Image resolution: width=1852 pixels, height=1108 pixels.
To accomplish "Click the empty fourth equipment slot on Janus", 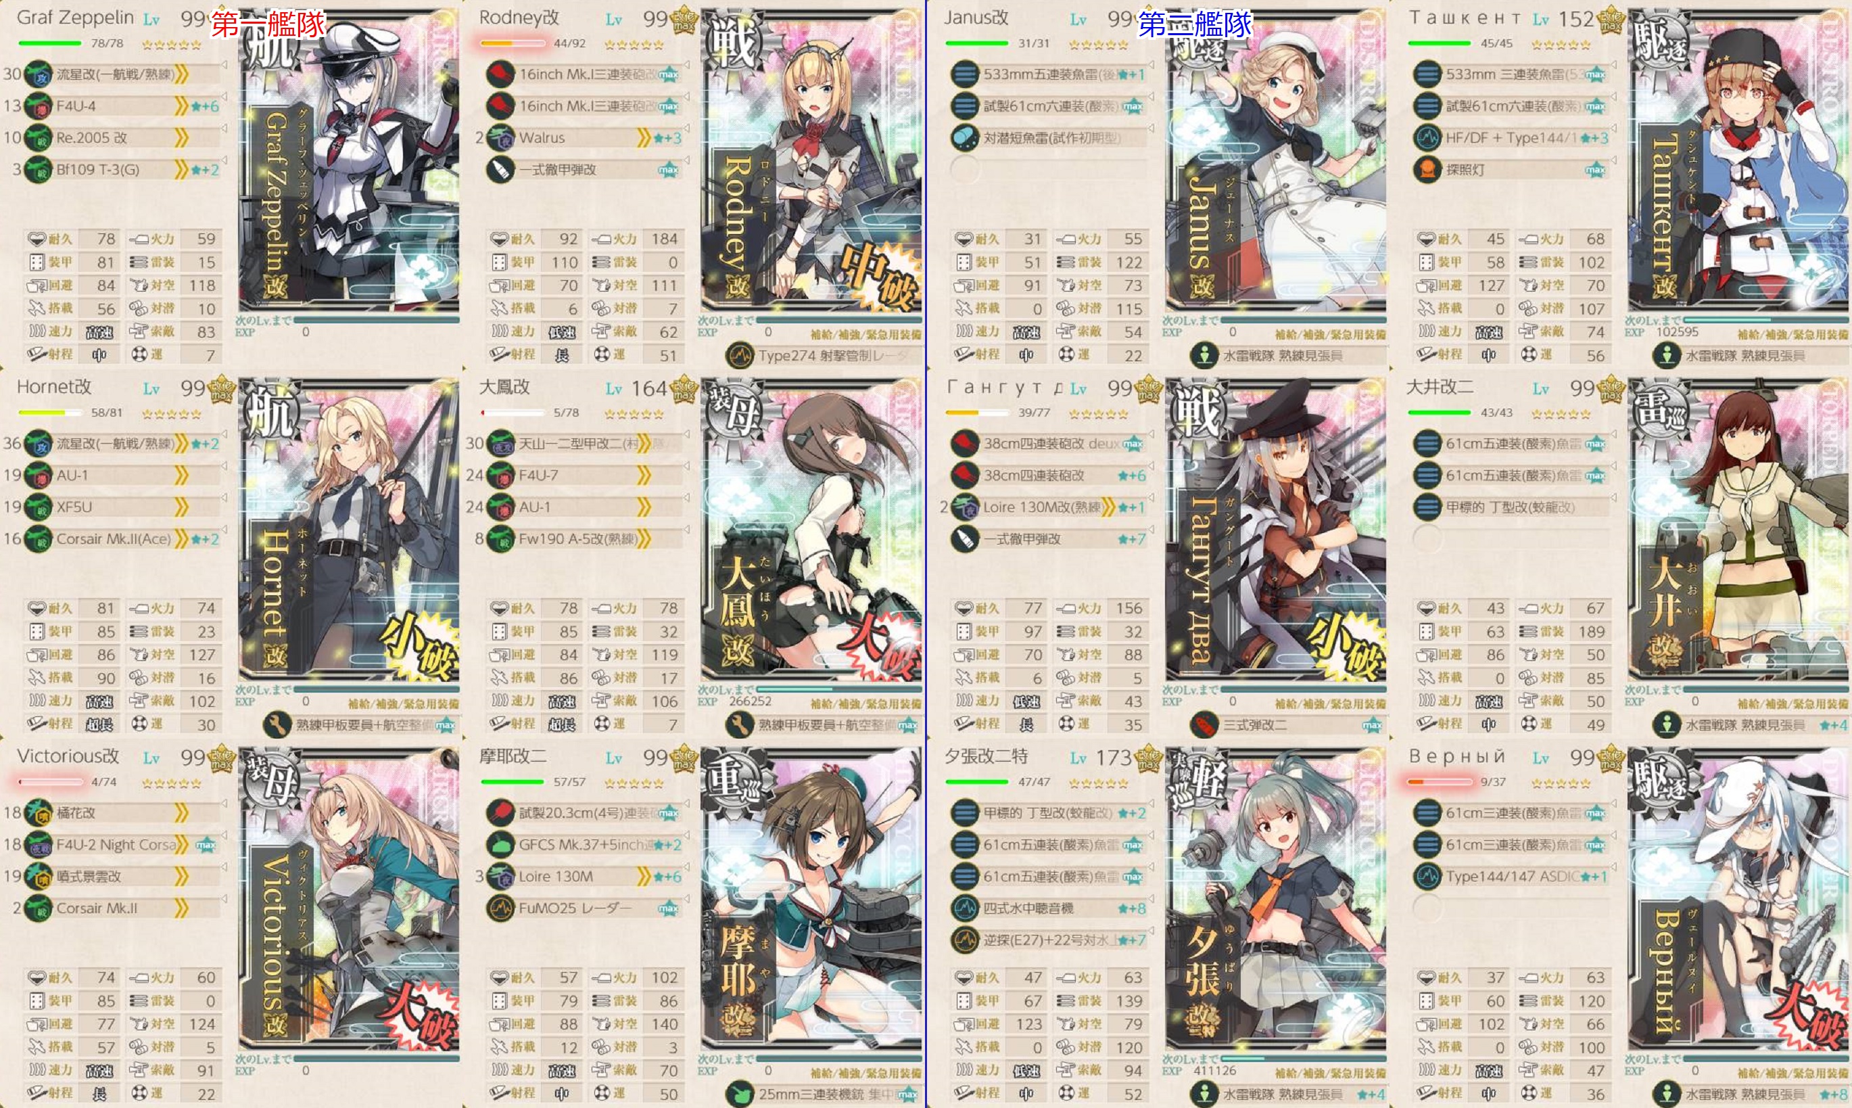I will tap(964, 170).
